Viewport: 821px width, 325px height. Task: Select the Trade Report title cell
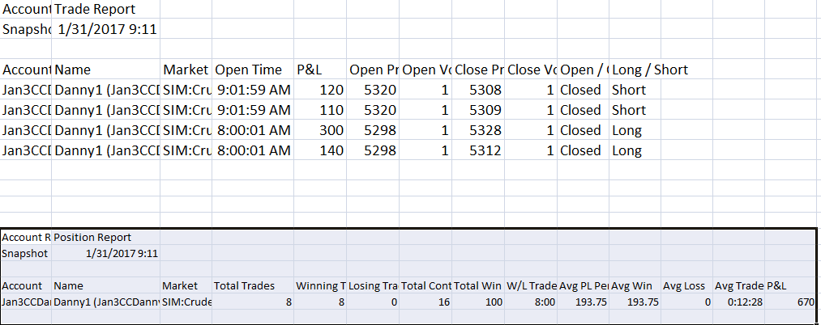[x=106, y=9]
